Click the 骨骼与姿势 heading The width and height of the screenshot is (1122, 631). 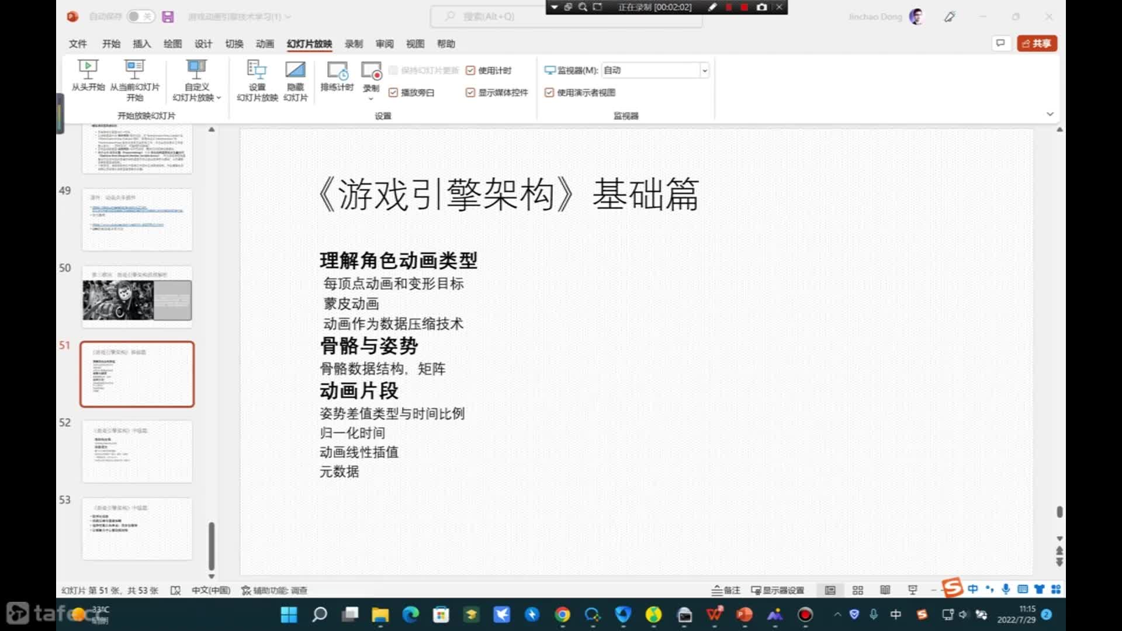tap(369, 345)
